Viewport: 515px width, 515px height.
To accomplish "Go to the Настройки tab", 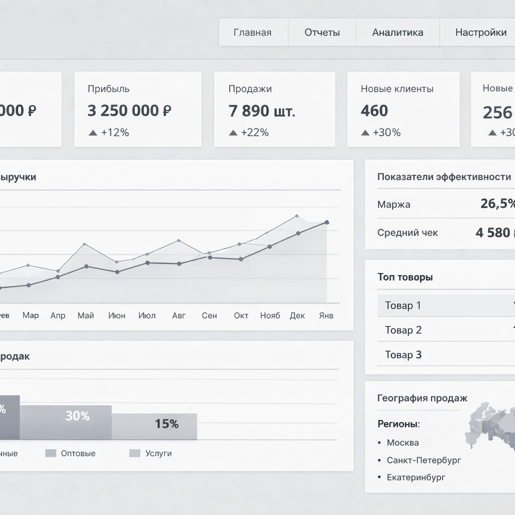I will (x=478, y=32).
